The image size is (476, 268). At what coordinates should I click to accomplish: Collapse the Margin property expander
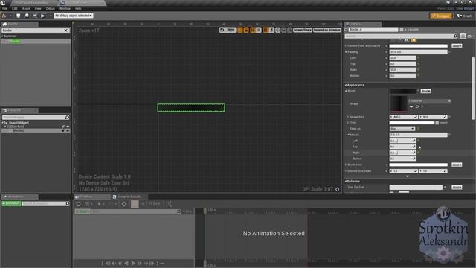pos(348,135)
